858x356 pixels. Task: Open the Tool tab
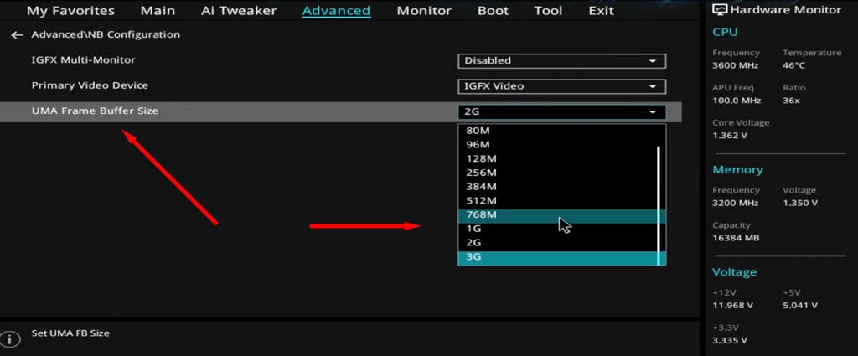(548, 11)
